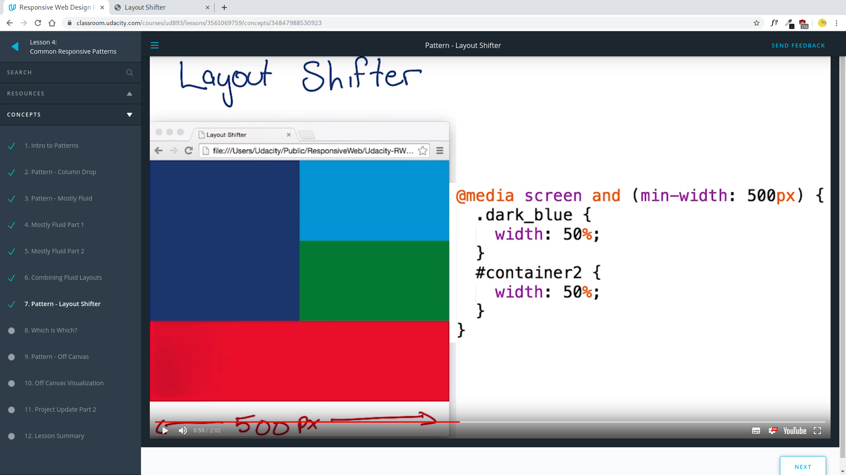Toggle video subtitles (captions icon)
This screenshot has height=475, width=846.
[x=756, y=431]
